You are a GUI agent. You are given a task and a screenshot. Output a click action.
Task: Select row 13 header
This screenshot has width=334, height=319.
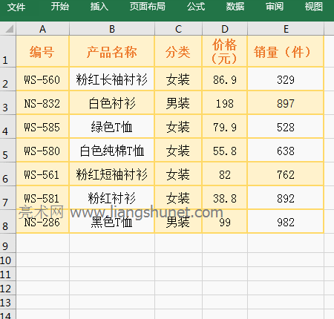pyautogui.click(x=8, y=302)
